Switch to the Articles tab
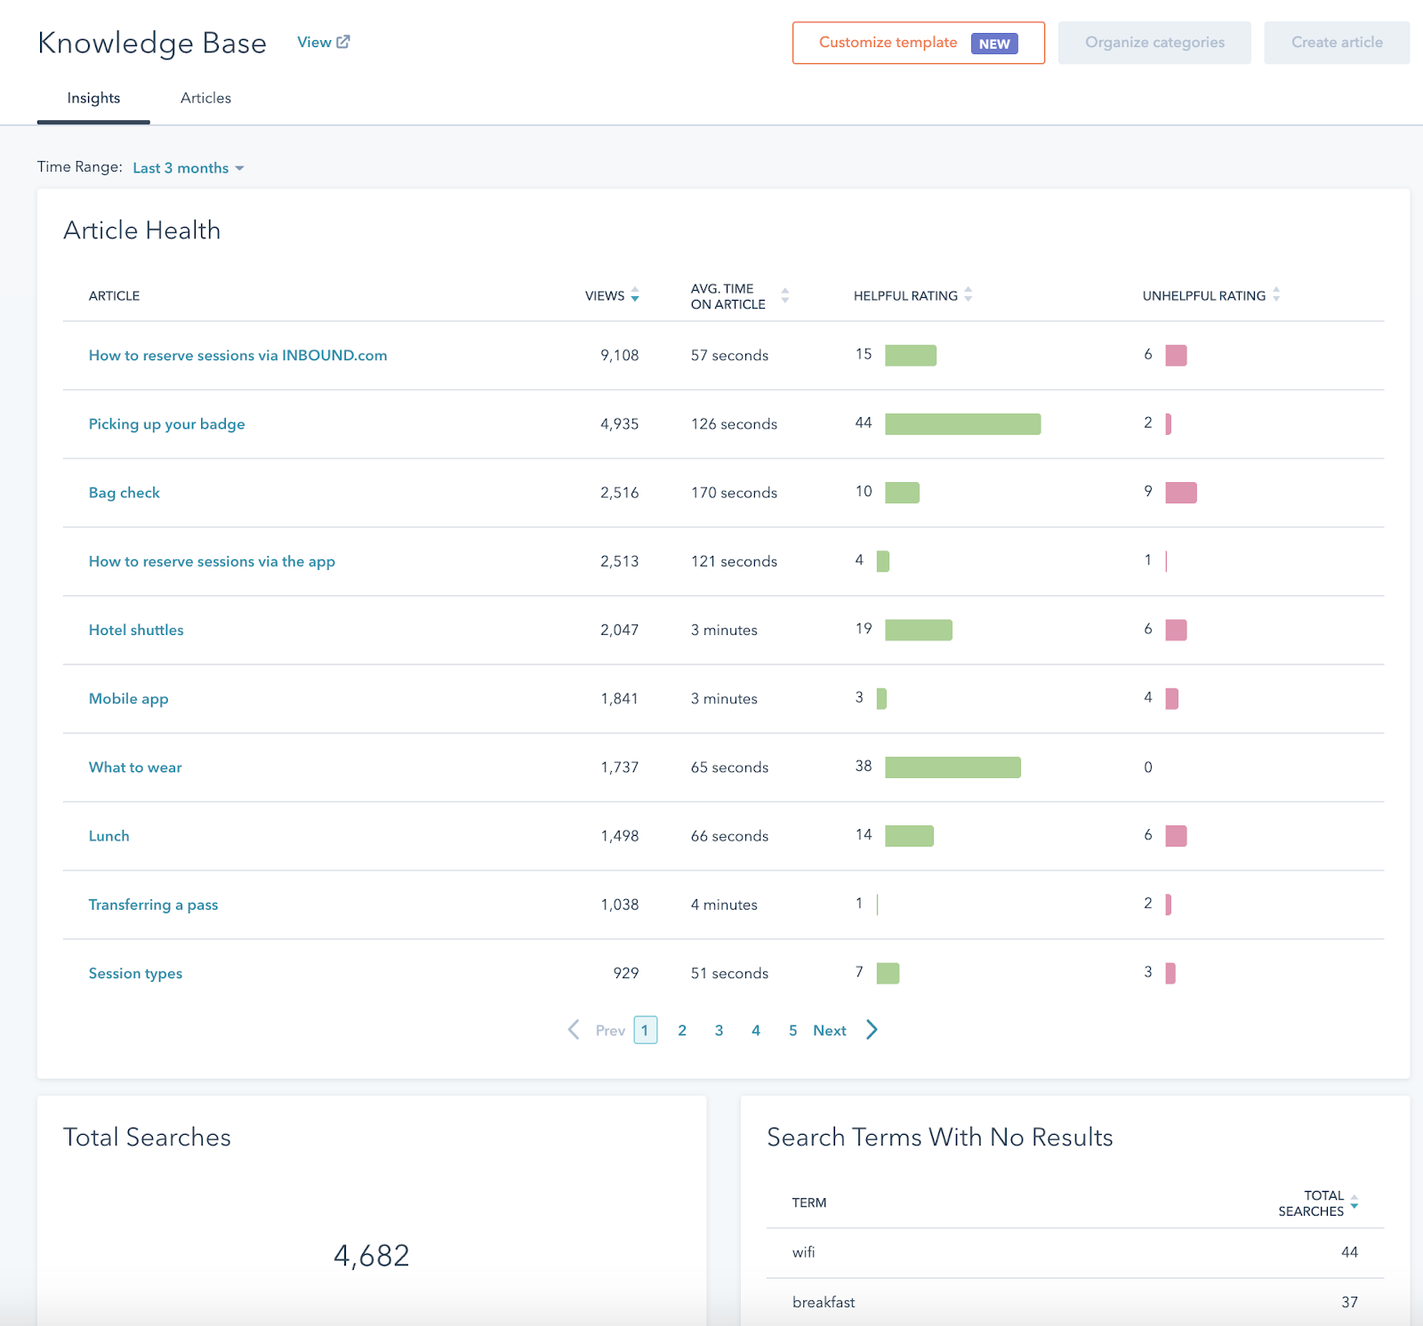This screenshot has width=1423, height=1326. (205, 98)
